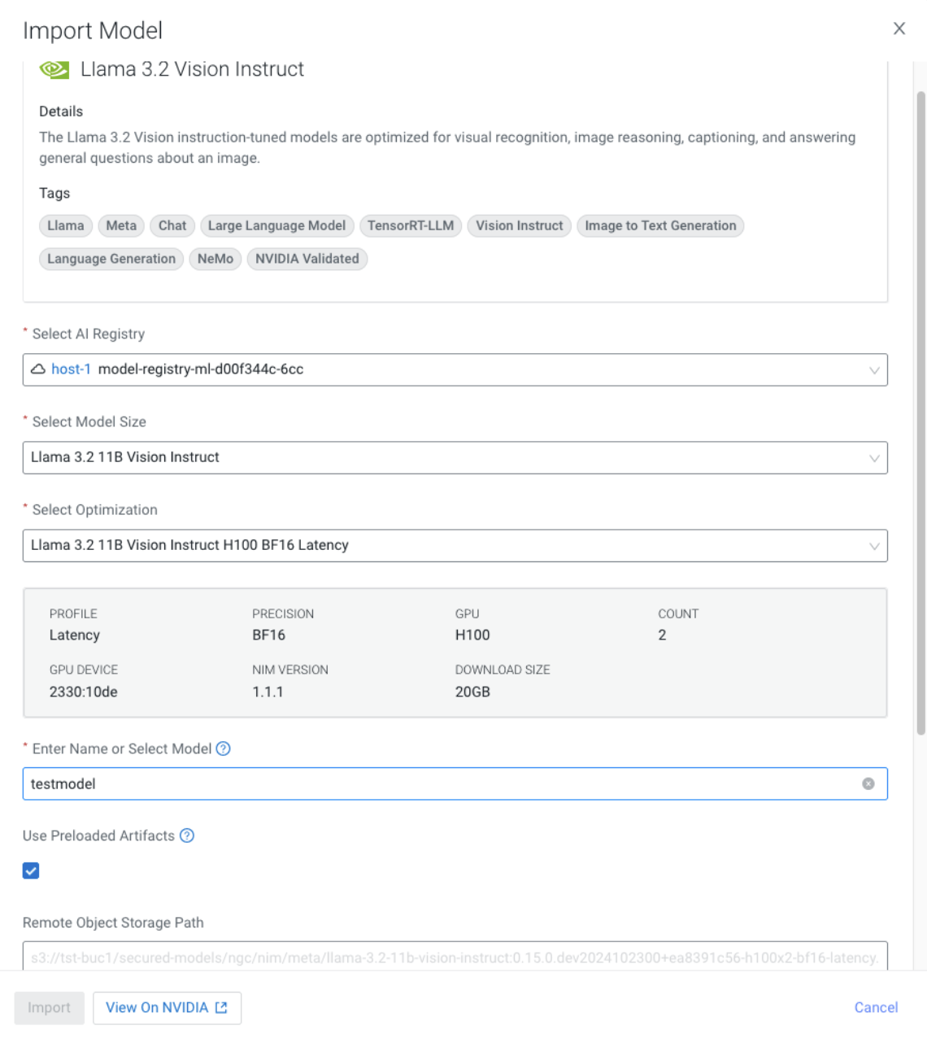Open the Select Optimization dropdown

point(873,546)
